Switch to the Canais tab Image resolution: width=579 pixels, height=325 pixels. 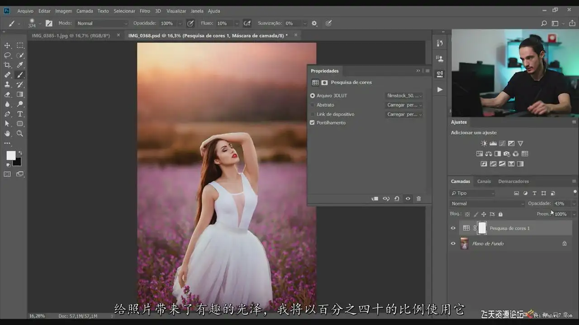click(x=484, y=181)
